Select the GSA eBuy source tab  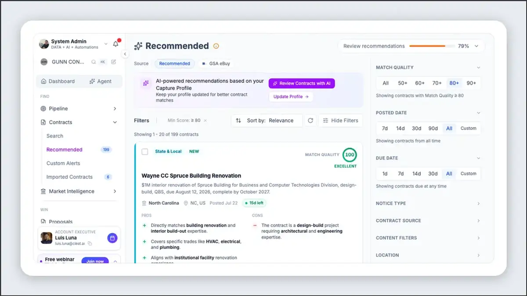tap(216, 64)
